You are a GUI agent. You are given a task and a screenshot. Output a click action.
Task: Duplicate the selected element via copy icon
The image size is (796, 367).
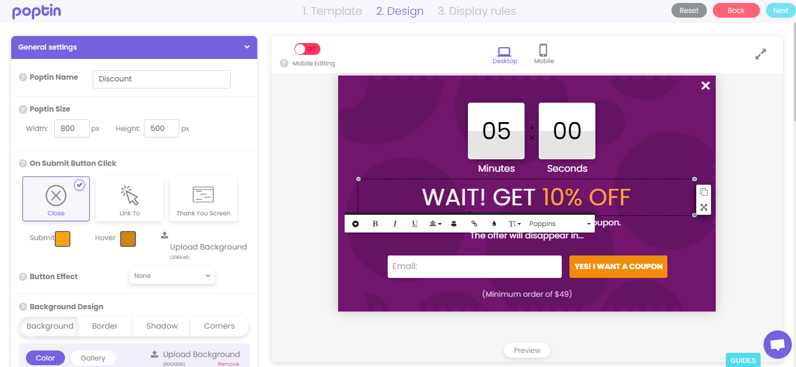pyautogui.click(x=703, y=191)
